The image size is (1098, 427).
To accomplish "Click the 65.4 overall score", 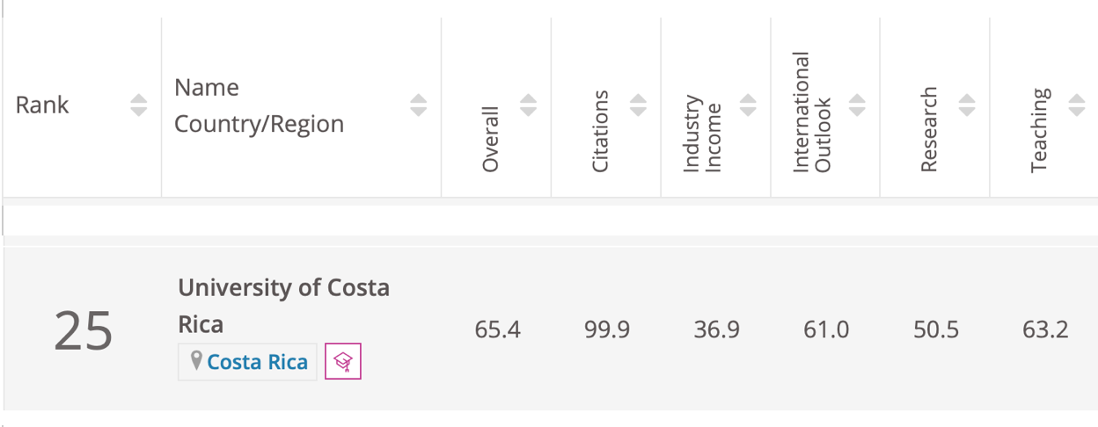I will [x=498, y=330].
